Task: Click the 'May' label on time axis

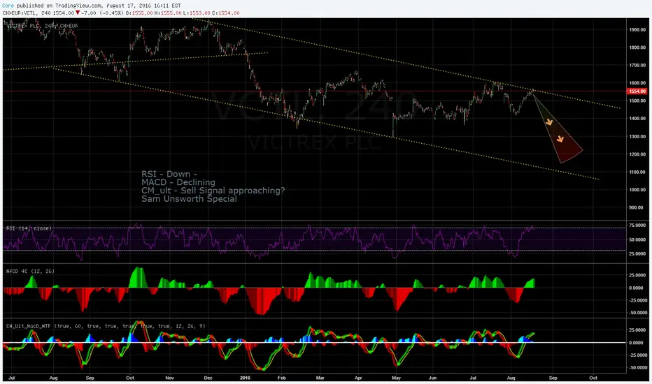Action: (x=396, y=378)
